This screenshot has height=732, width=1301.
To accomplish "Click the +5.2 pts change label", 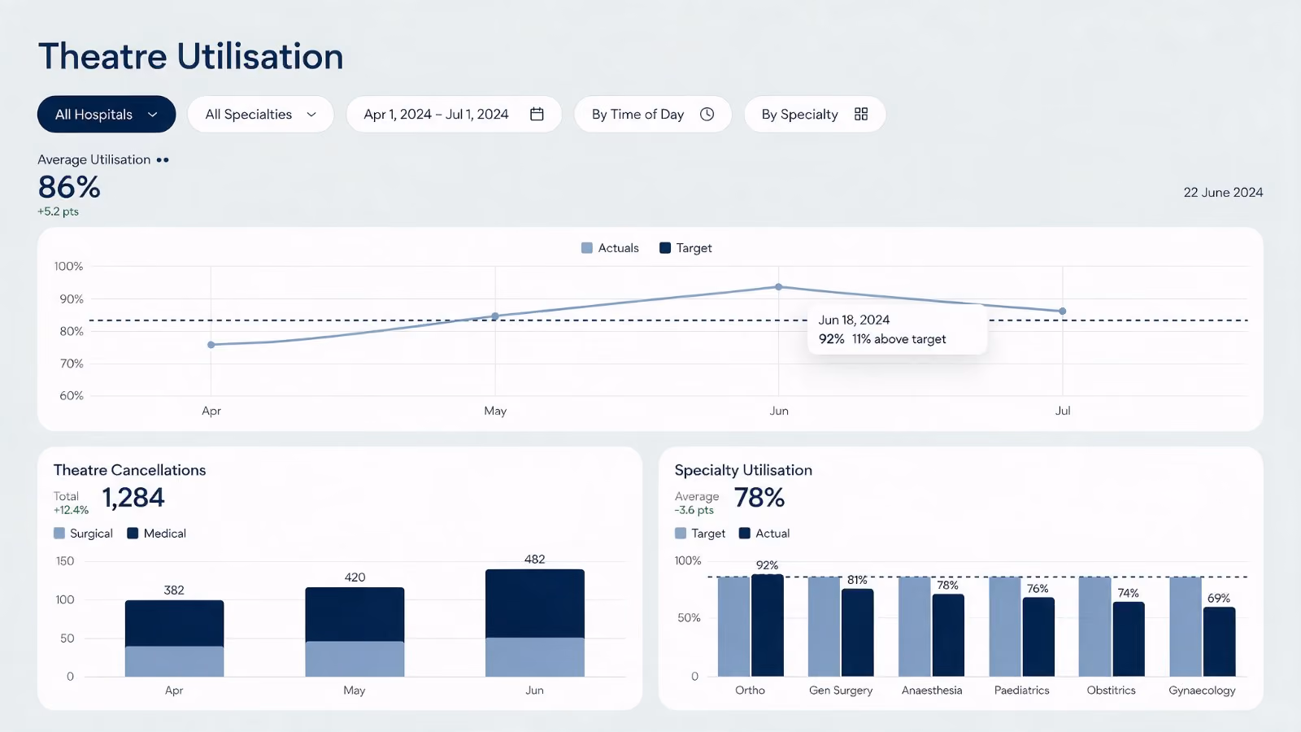I will pyautogui.click(x=58, y=211).
